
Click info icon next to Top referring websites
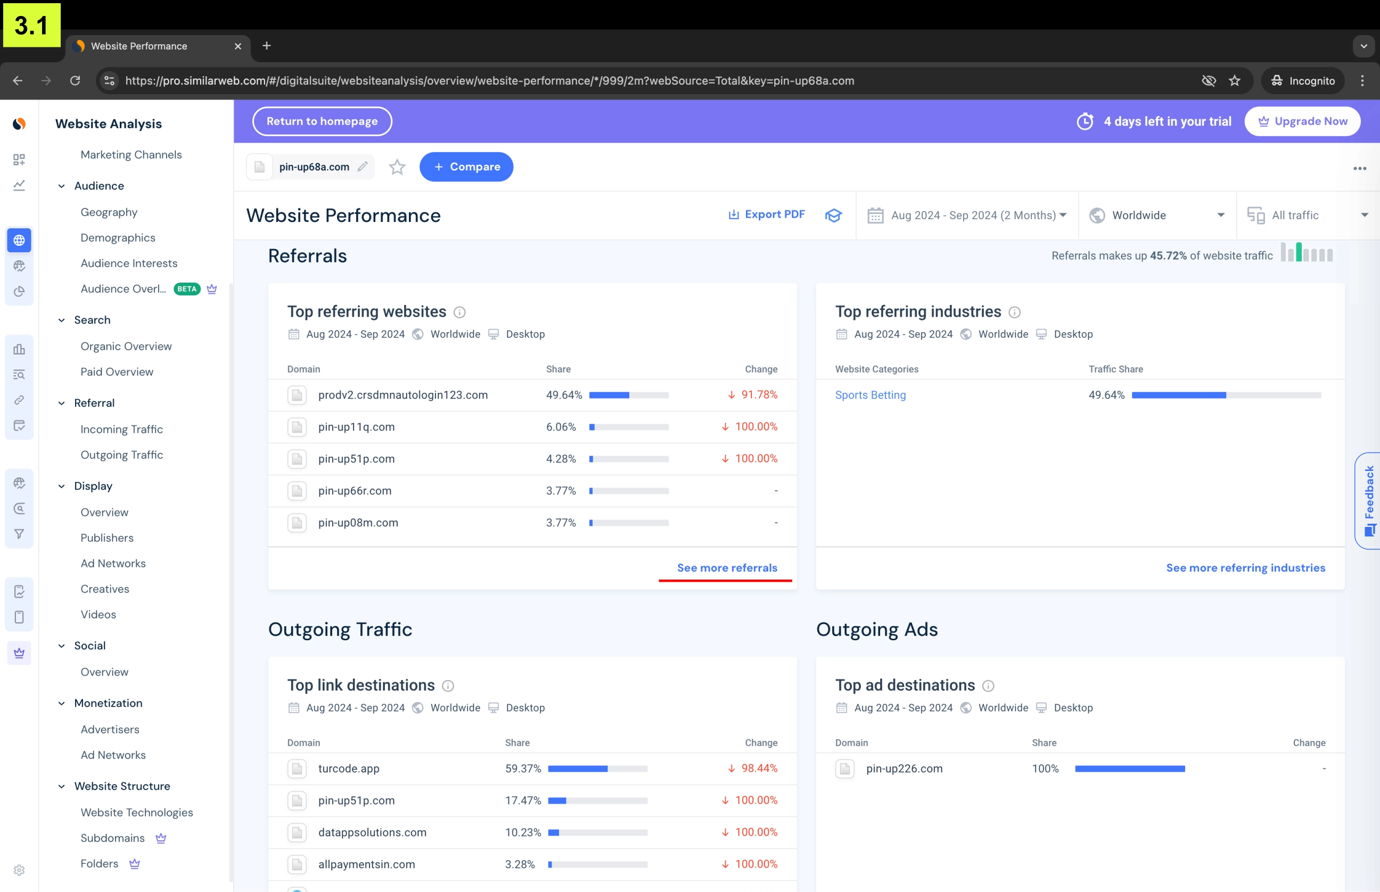[x=459, y=312]
